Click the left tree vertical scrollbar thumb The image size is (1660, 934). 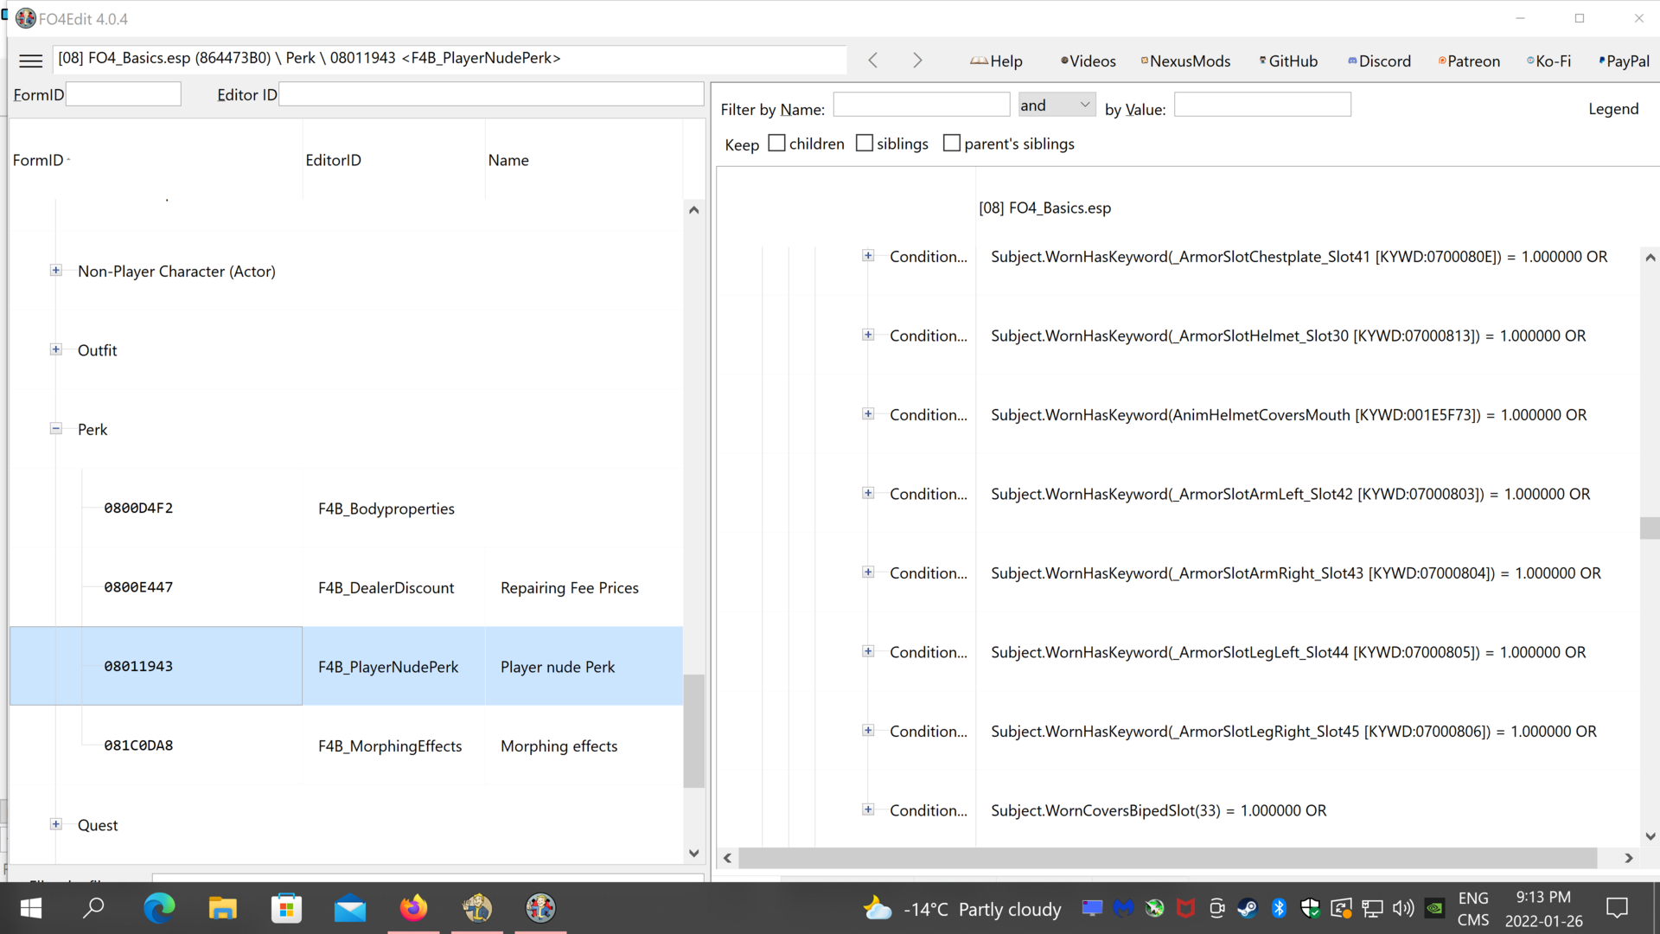pyautogui.click(x=693, y=732)
